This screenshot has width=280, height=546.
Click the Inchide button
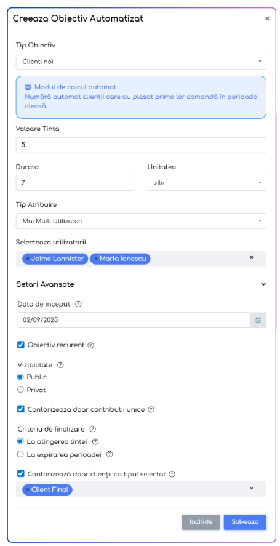[x=201, y=522]
